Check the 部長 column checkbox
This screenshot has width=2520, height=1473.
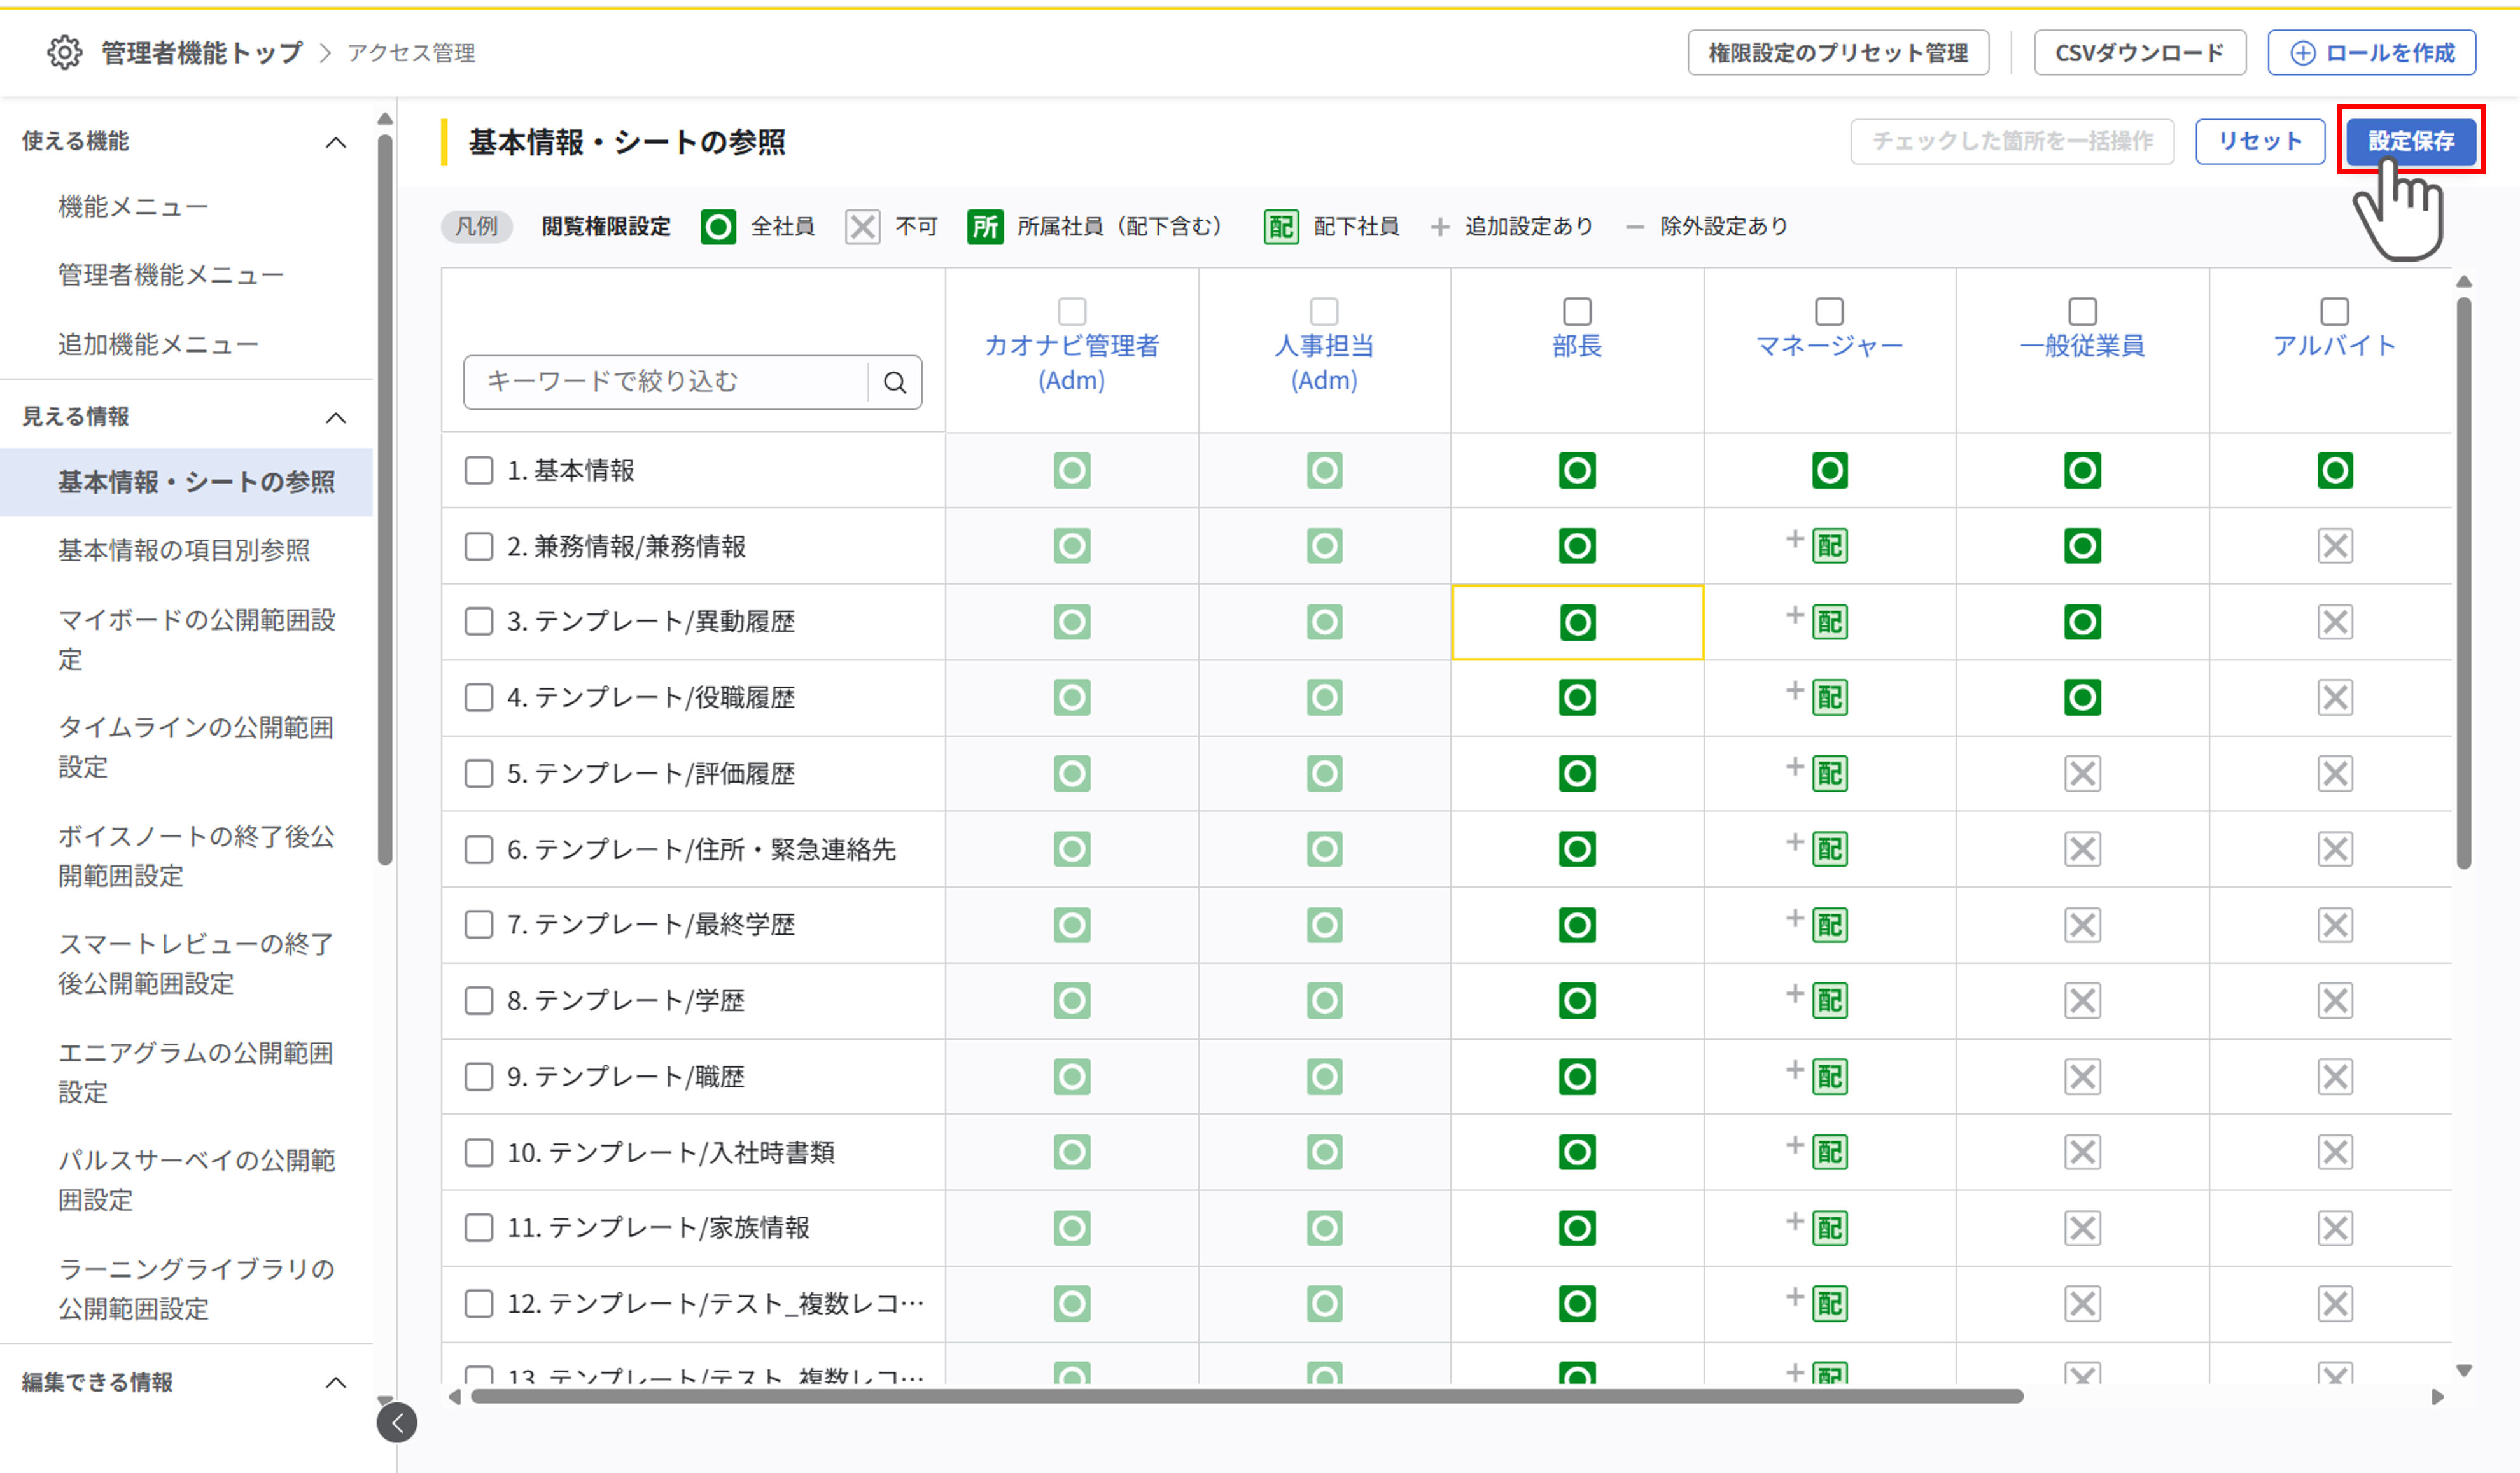(x=1577, y=311)
